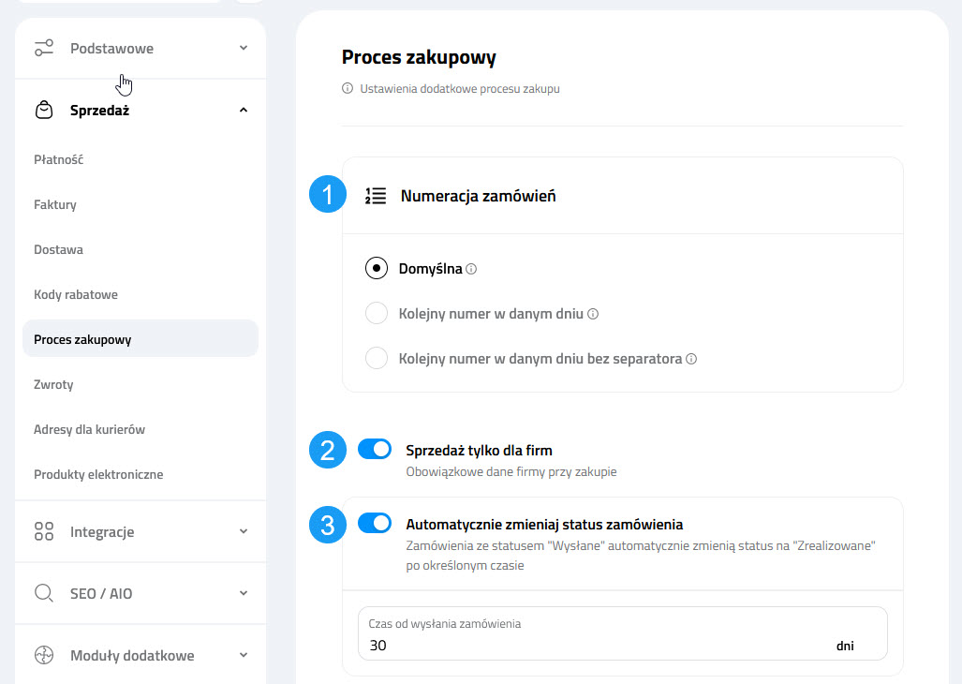
Task: Select the Sprzedaż shopping bag icon
Action: coord(44,110)
